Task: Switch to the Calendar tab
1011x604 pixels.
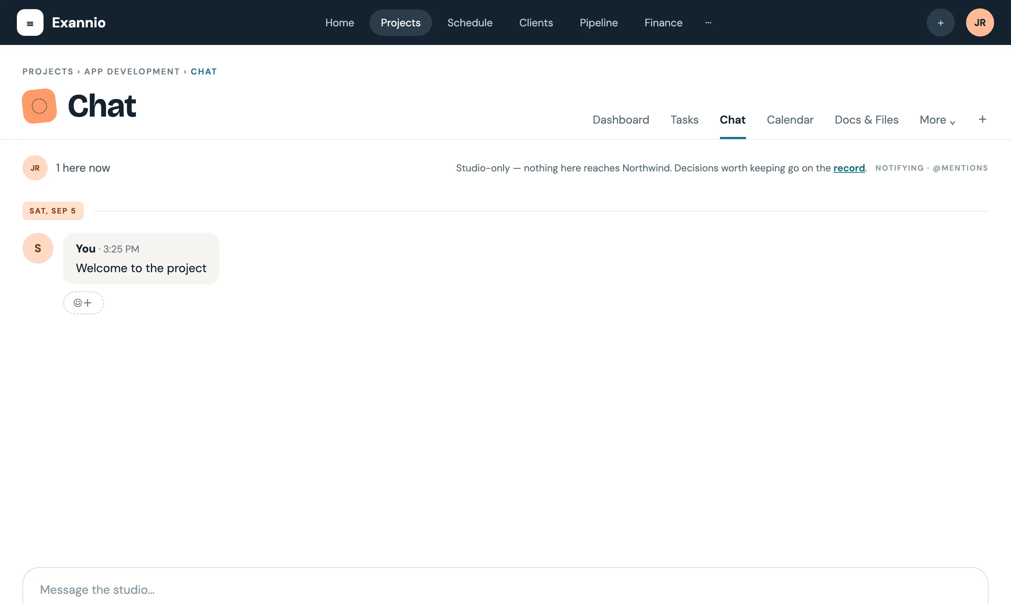Action: point(790,120)
